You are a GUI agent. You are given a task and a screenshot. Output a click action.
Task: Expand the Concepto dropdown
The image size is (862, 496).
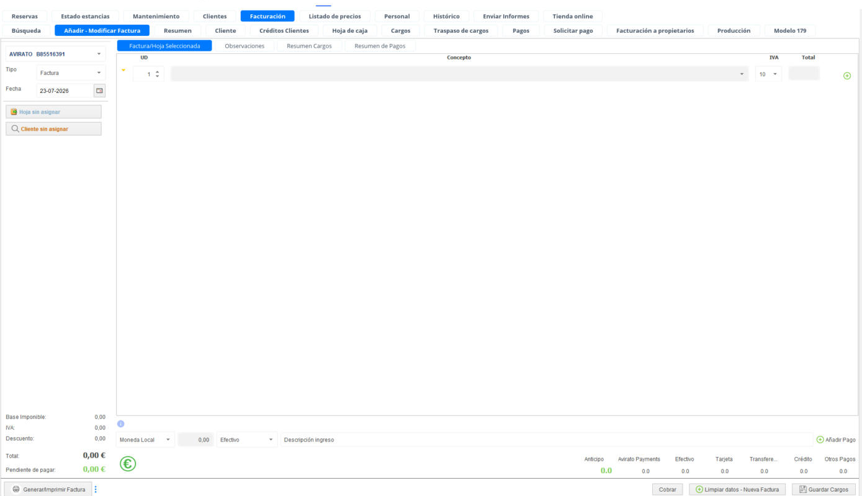[742, 74]
